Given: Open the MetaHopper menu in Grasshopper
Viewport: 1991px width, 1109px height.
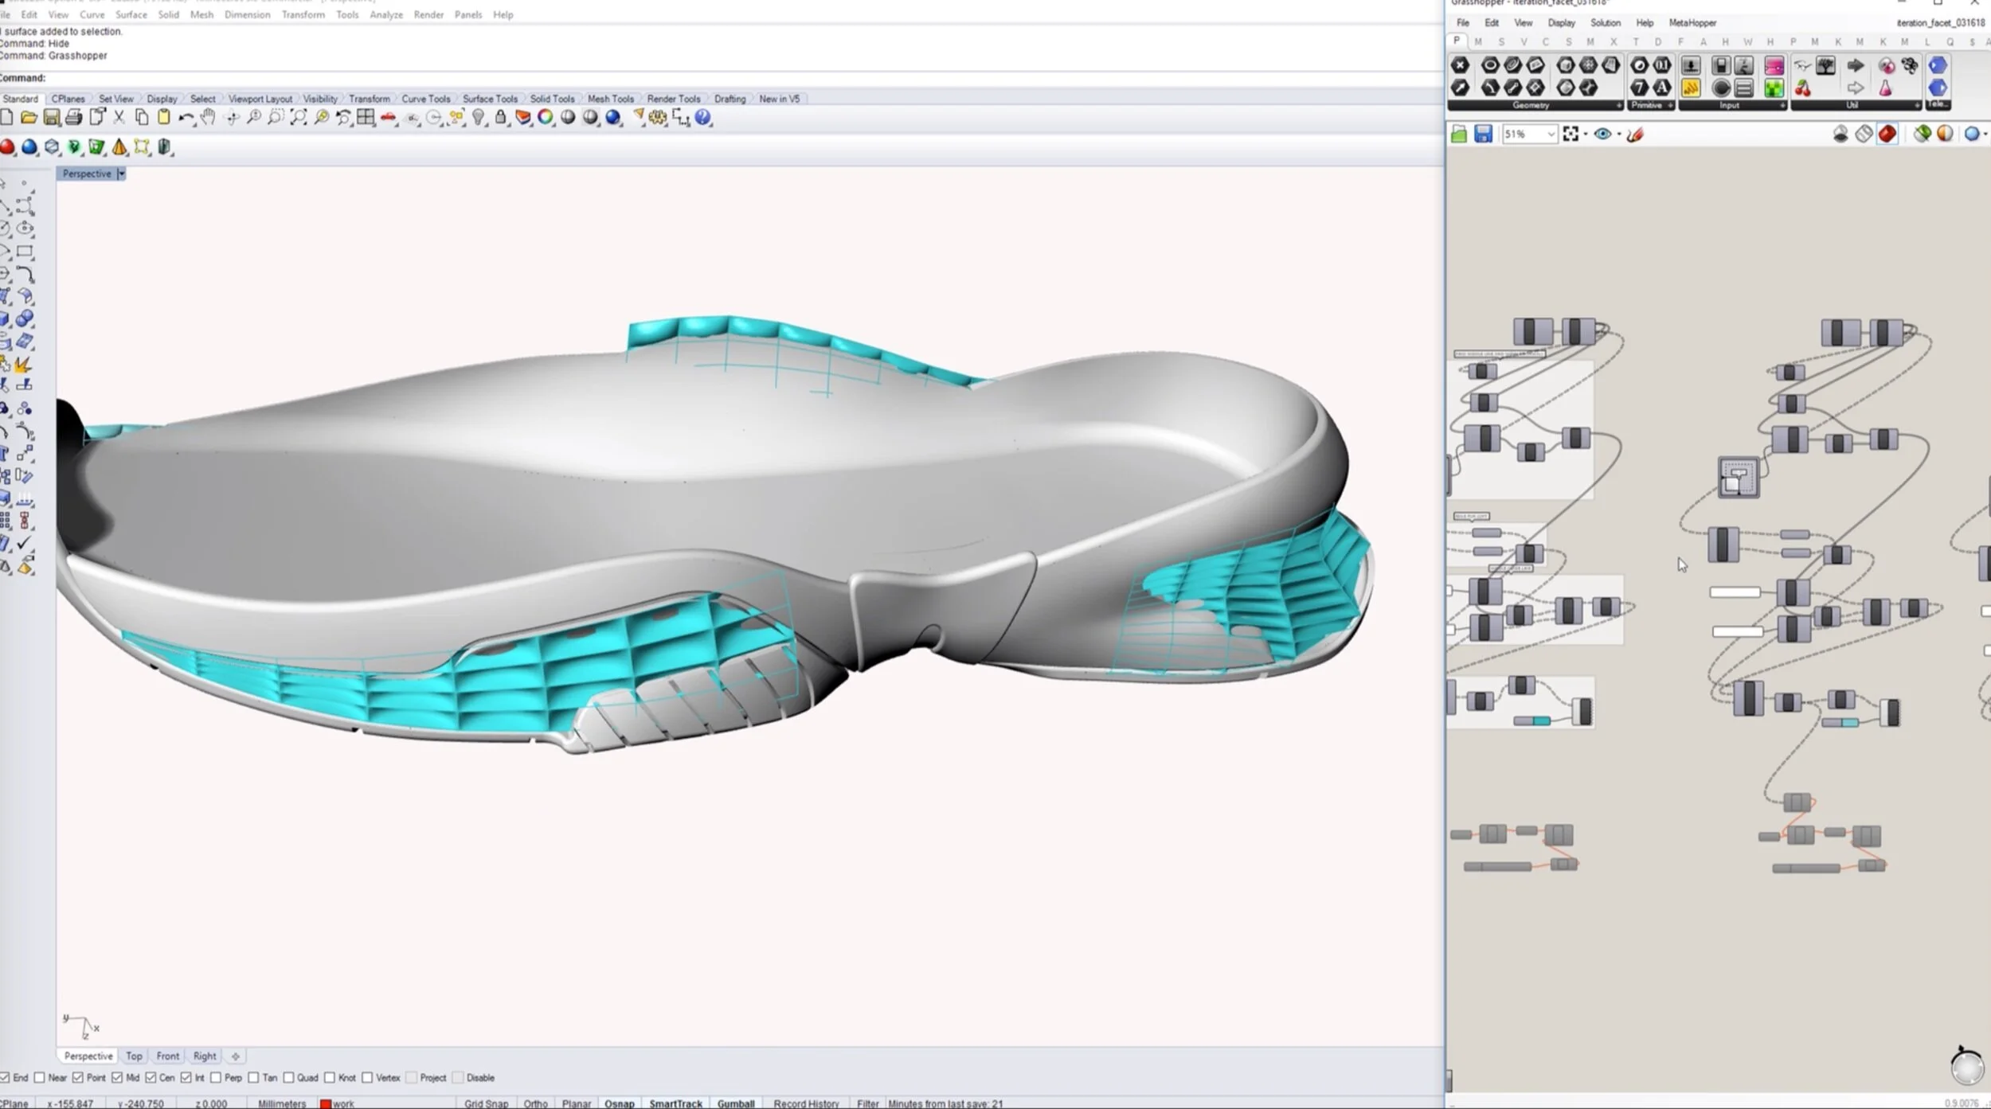Looking at the screenshot, I should pos(1692,23).
